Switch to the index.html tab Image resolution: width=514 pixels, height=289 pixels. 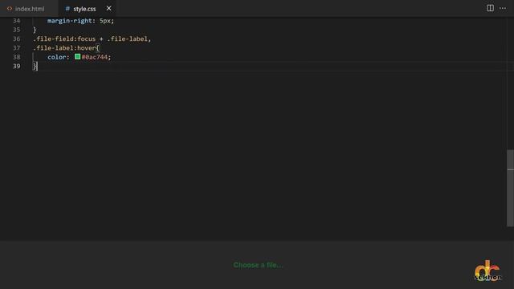pyautogui.click(x=29, y=9)
